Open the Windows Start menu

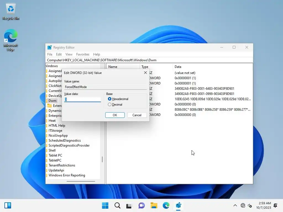tap(105, 205)
